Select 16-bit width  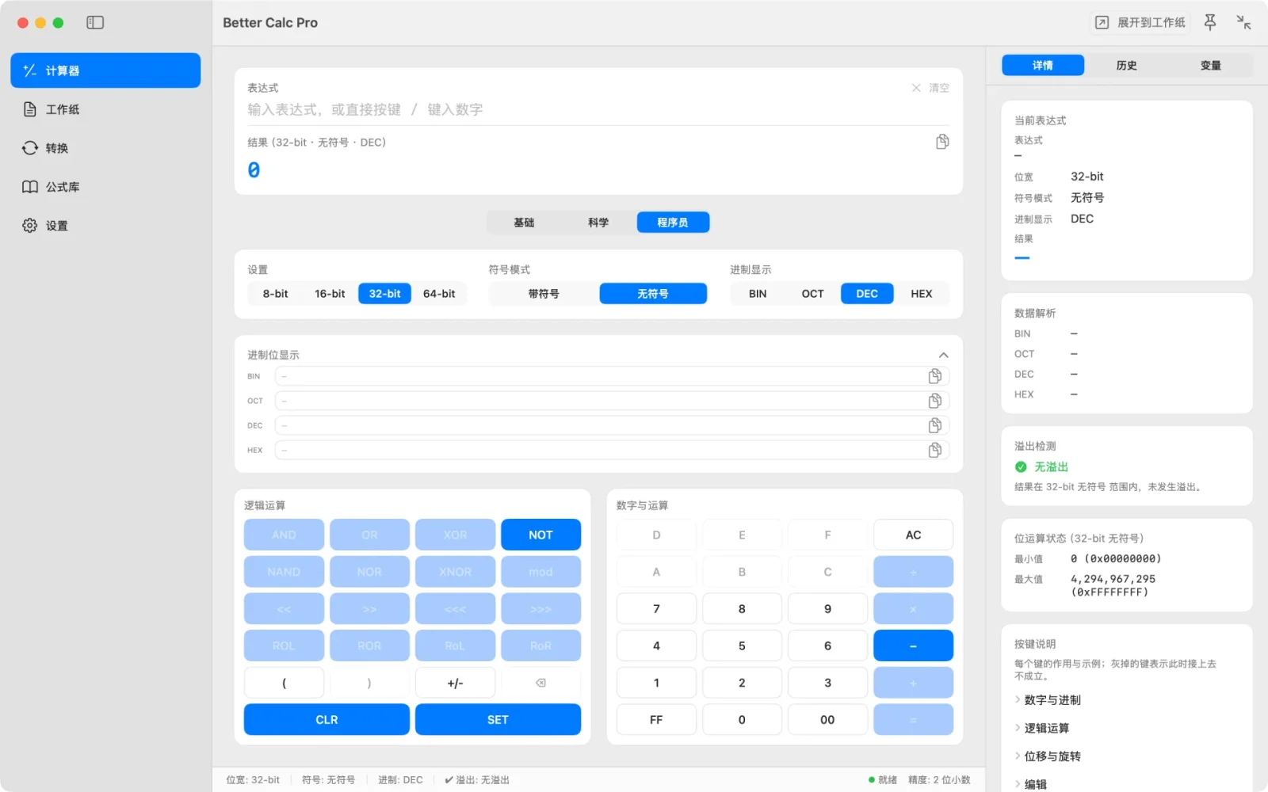click(x=330, y=294)
